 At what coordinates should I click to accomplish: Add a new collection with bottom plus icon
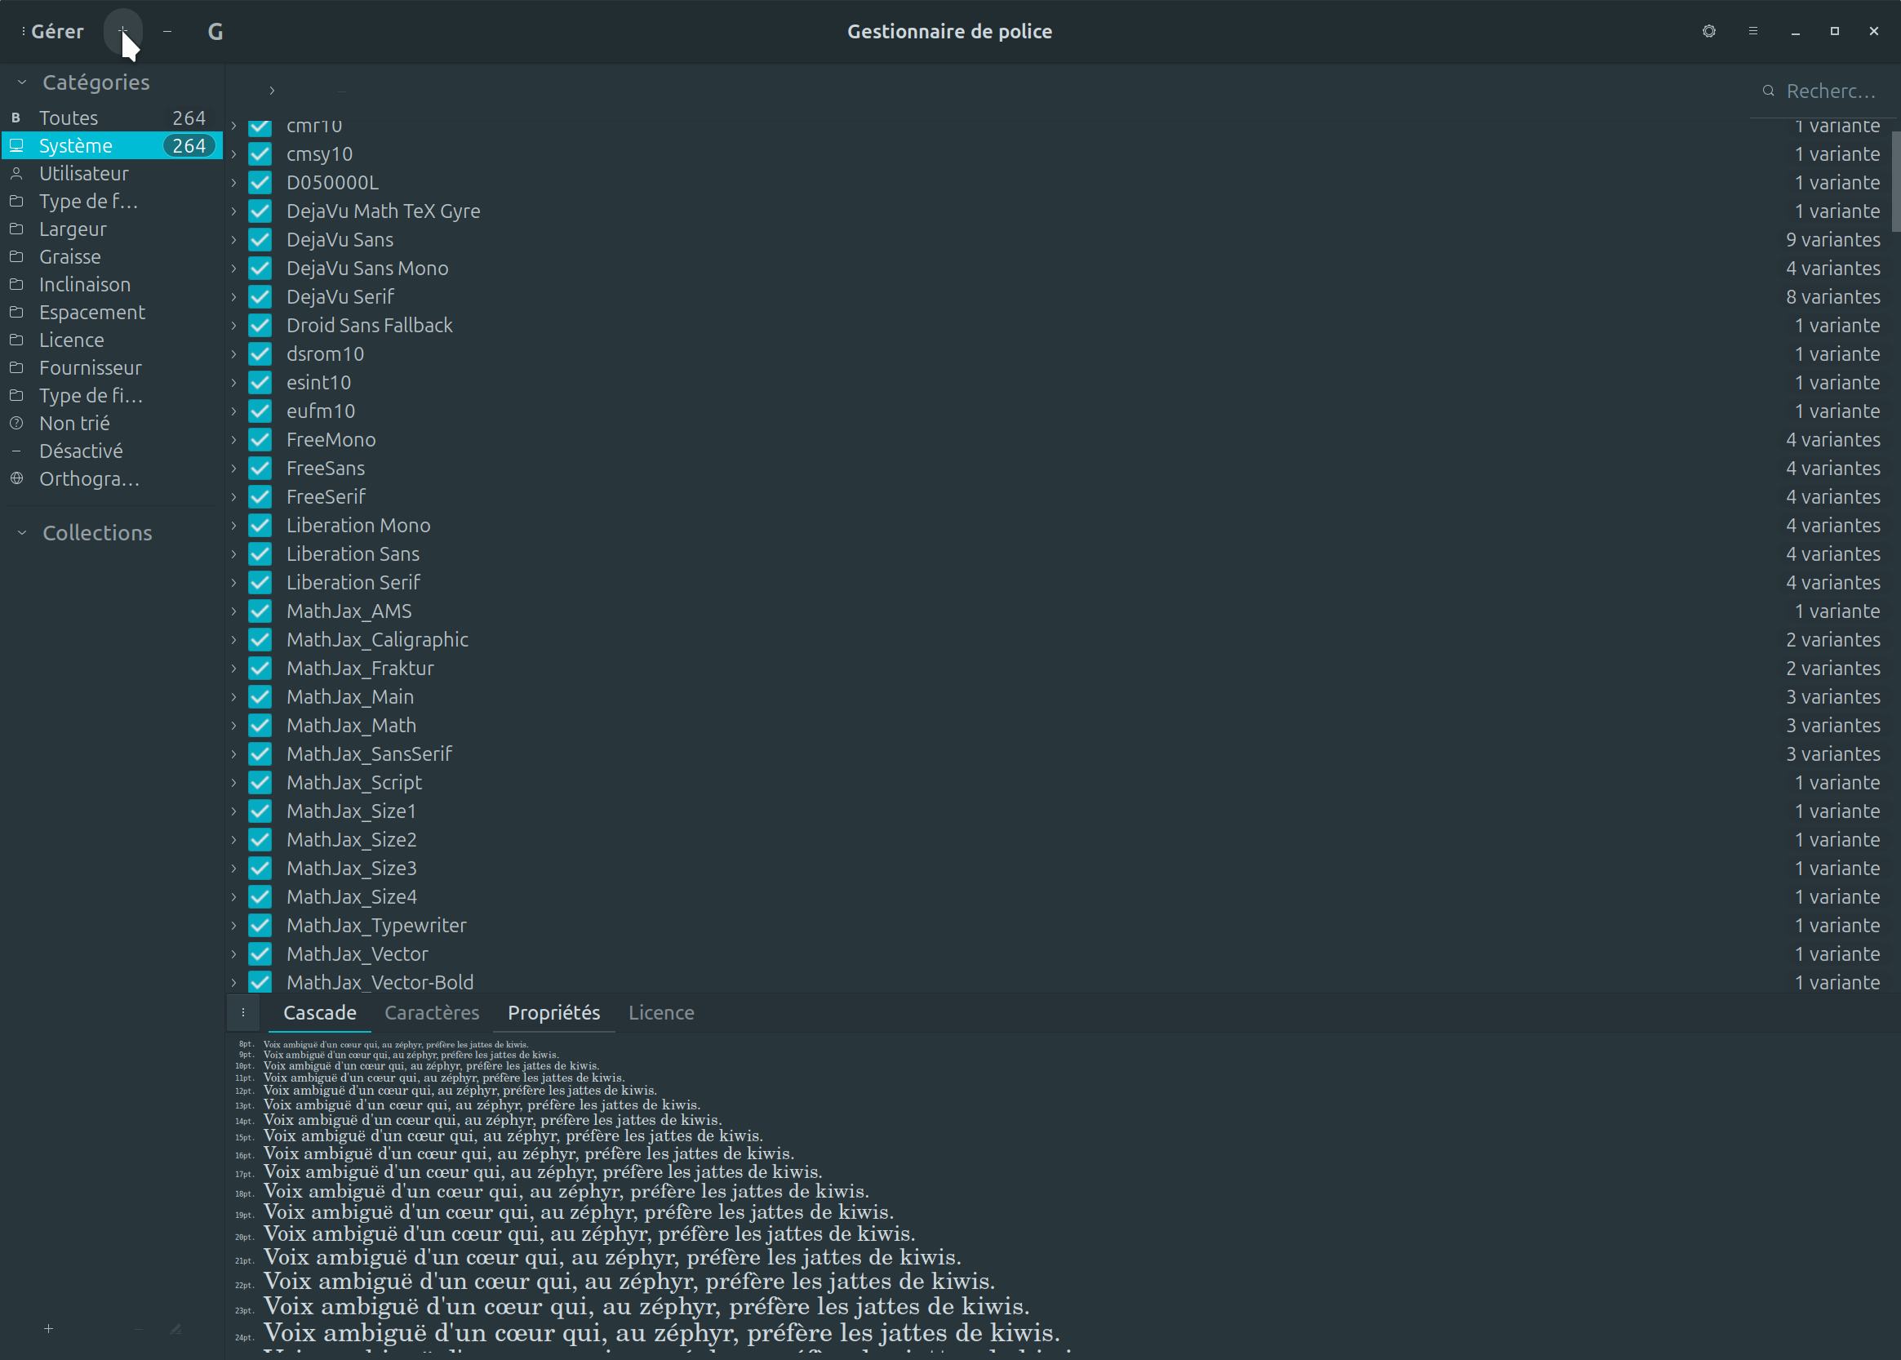point(49,1328)
